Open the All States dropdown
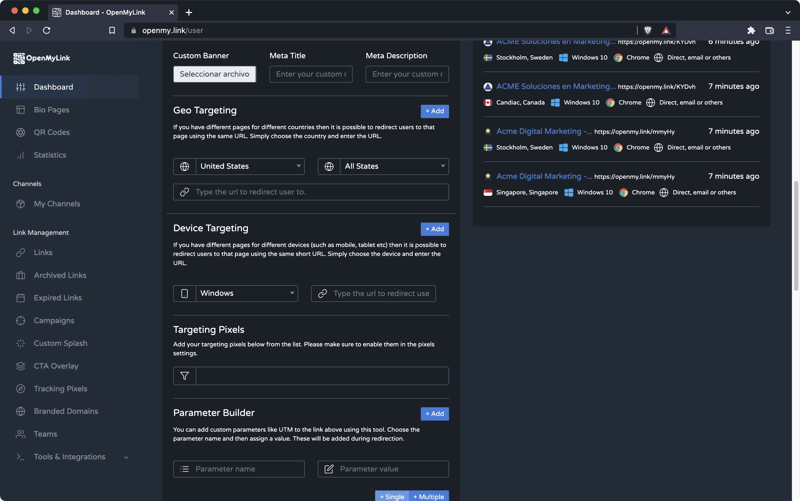This screenshot has height=501, width=800. (394, 166)
